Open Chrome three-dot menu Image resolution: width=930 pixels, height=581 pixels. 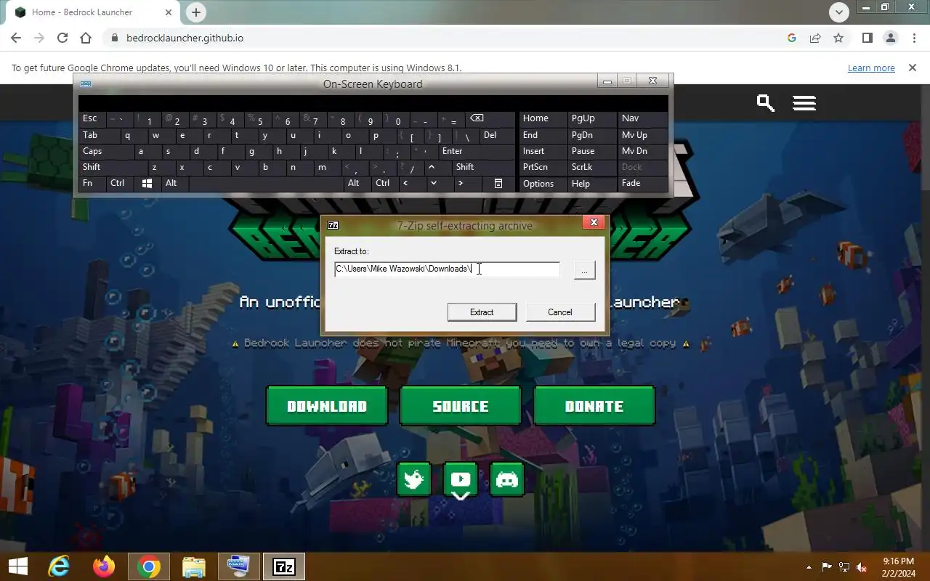tap(913, 38)
